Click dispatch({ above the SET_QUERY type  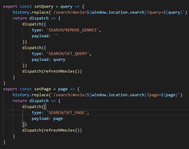click(34, 48)
